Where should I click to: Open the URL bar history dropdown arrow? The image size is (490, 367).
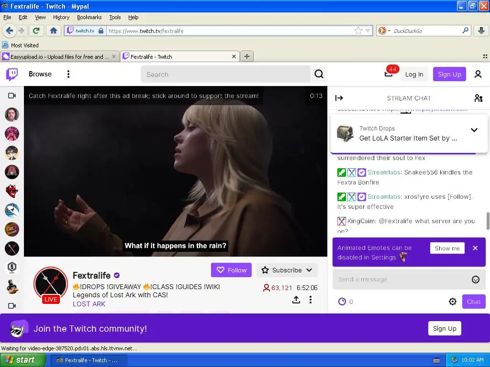point(368,31)
